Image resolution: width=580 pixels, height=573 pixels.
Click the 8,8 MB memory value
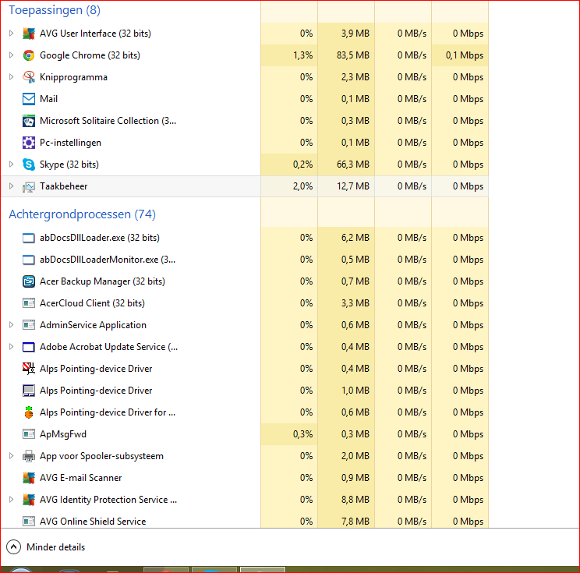pyautogui.click(x=355, y=500)
